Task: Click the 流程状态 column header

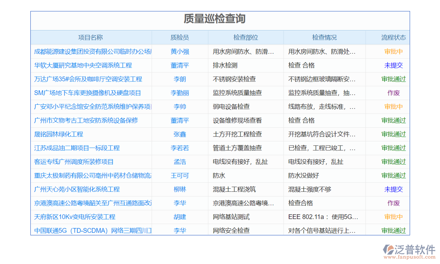Action: point(393,38)
